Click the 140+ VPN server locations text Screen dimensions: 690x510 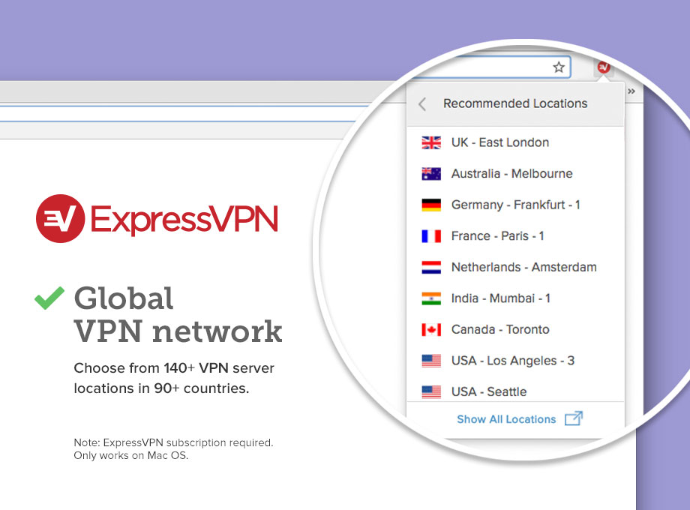point(174,378)
